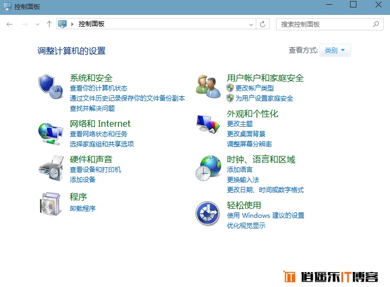
Task: Click the Back arrow in the navigation bar
Action: coord(10,24)
